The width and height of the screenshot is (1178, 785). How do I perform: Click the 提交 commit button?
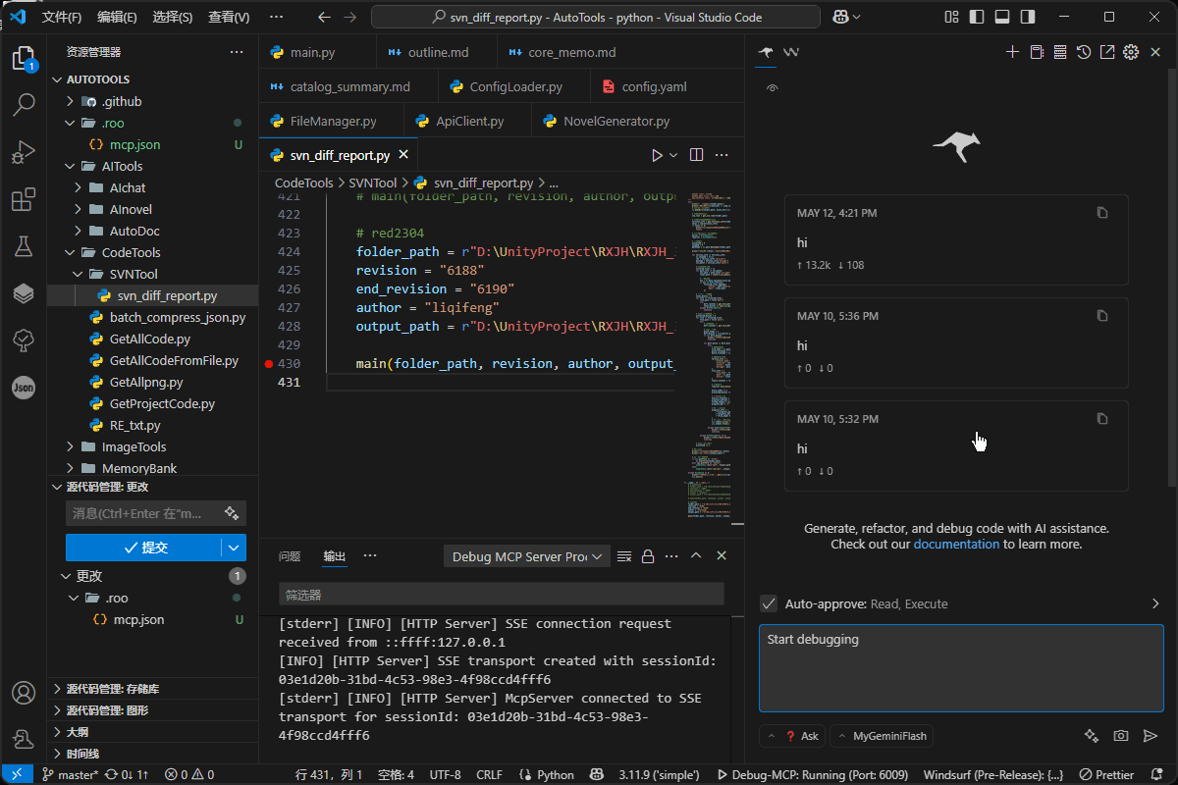(x=143, y=548)
